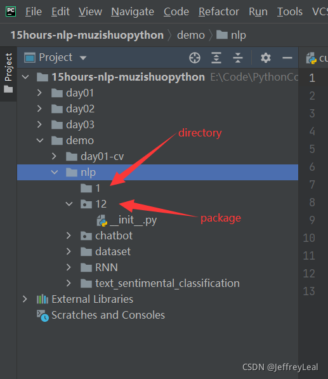Viewport: 328px width, 379px height.
Task: Select the chatbot package icon
Action: click(x=86, y=236)
